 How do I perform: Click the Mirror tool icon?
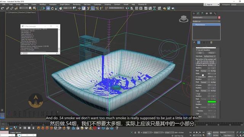[x=127, y=8]
